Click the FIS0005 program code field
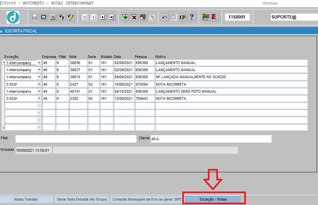Viewport: 318px width, 205px height. tap(237, 17)
